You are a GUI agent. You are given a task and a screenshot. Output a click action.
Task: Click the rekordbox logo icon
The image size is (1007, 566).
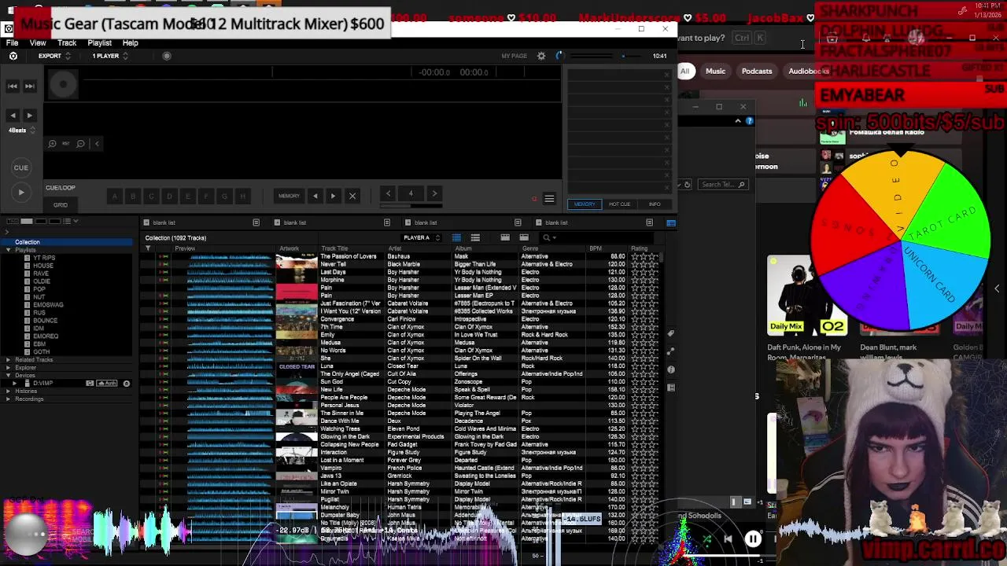click(x=13, y=56)
